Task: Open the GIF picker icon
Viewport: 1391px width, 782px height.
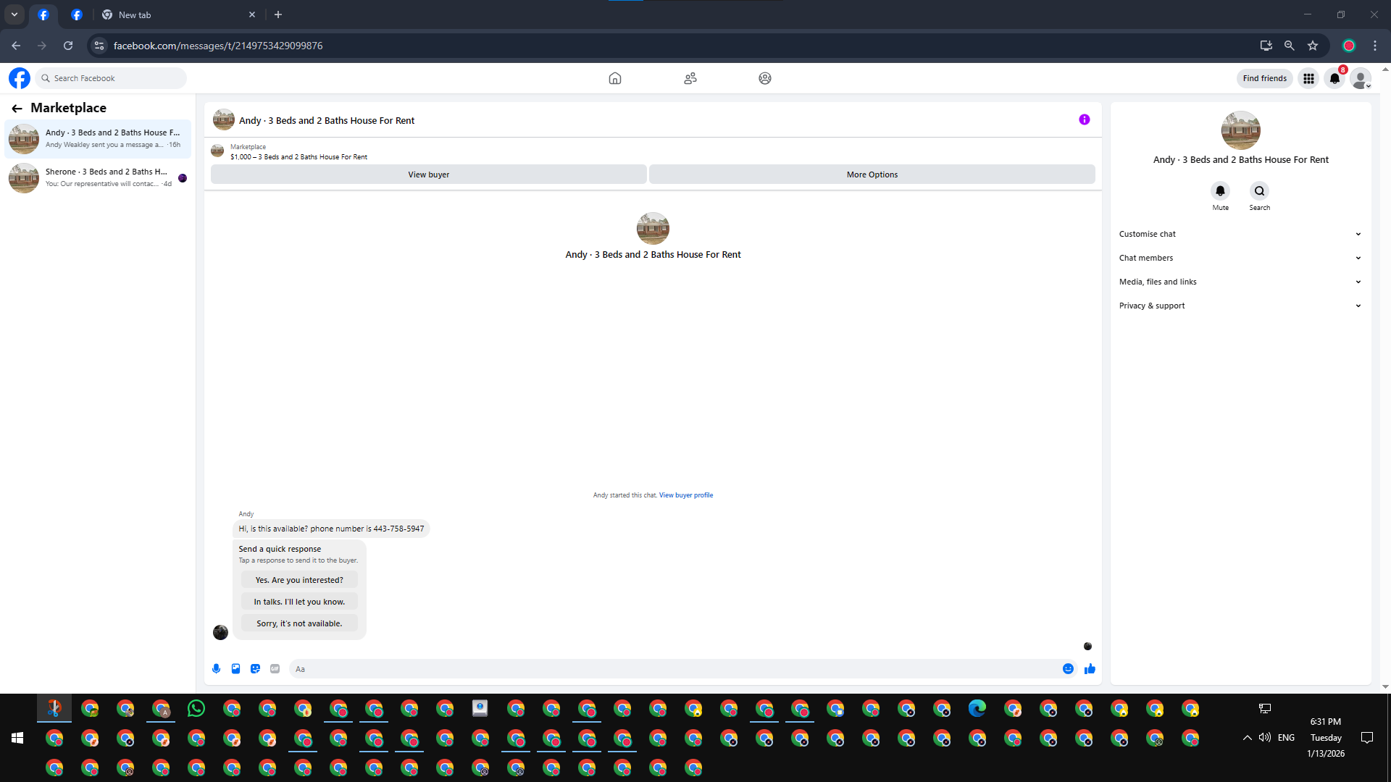Action: tap(275, 668)
